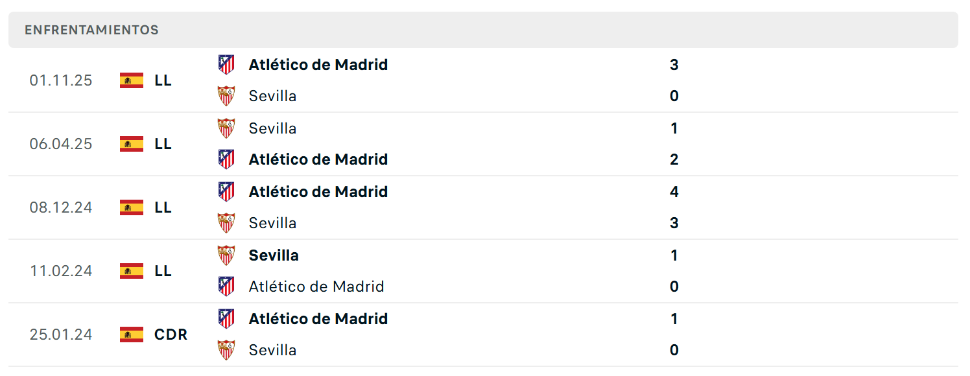Click Spain flag beside 08.12.24 date
970x376 pixels.
pyautogui.click(x=132, y=207)
